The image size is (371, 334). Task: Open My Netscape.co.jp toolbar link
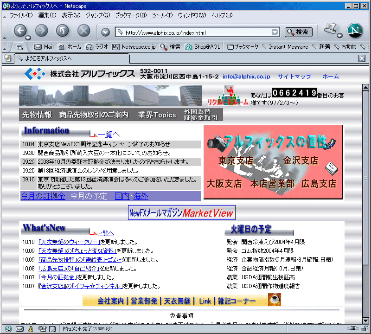click(134, 47)
